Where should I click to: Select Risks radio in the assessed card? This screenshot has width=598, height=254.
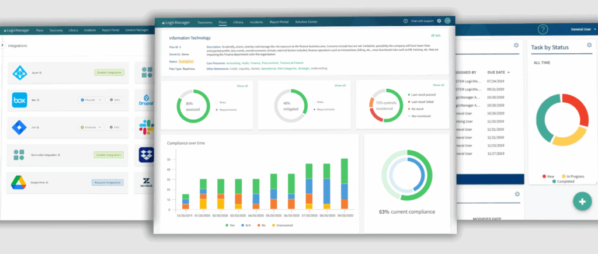pos(217,102)
